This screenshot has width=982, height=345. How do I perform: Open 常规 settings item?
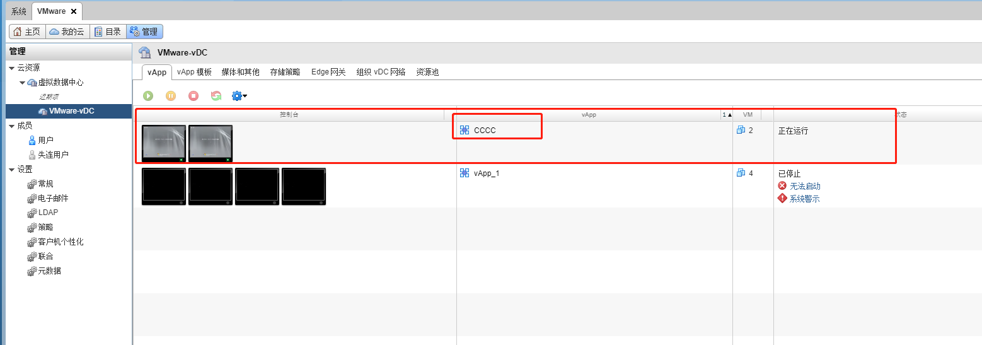coord(45,184)
